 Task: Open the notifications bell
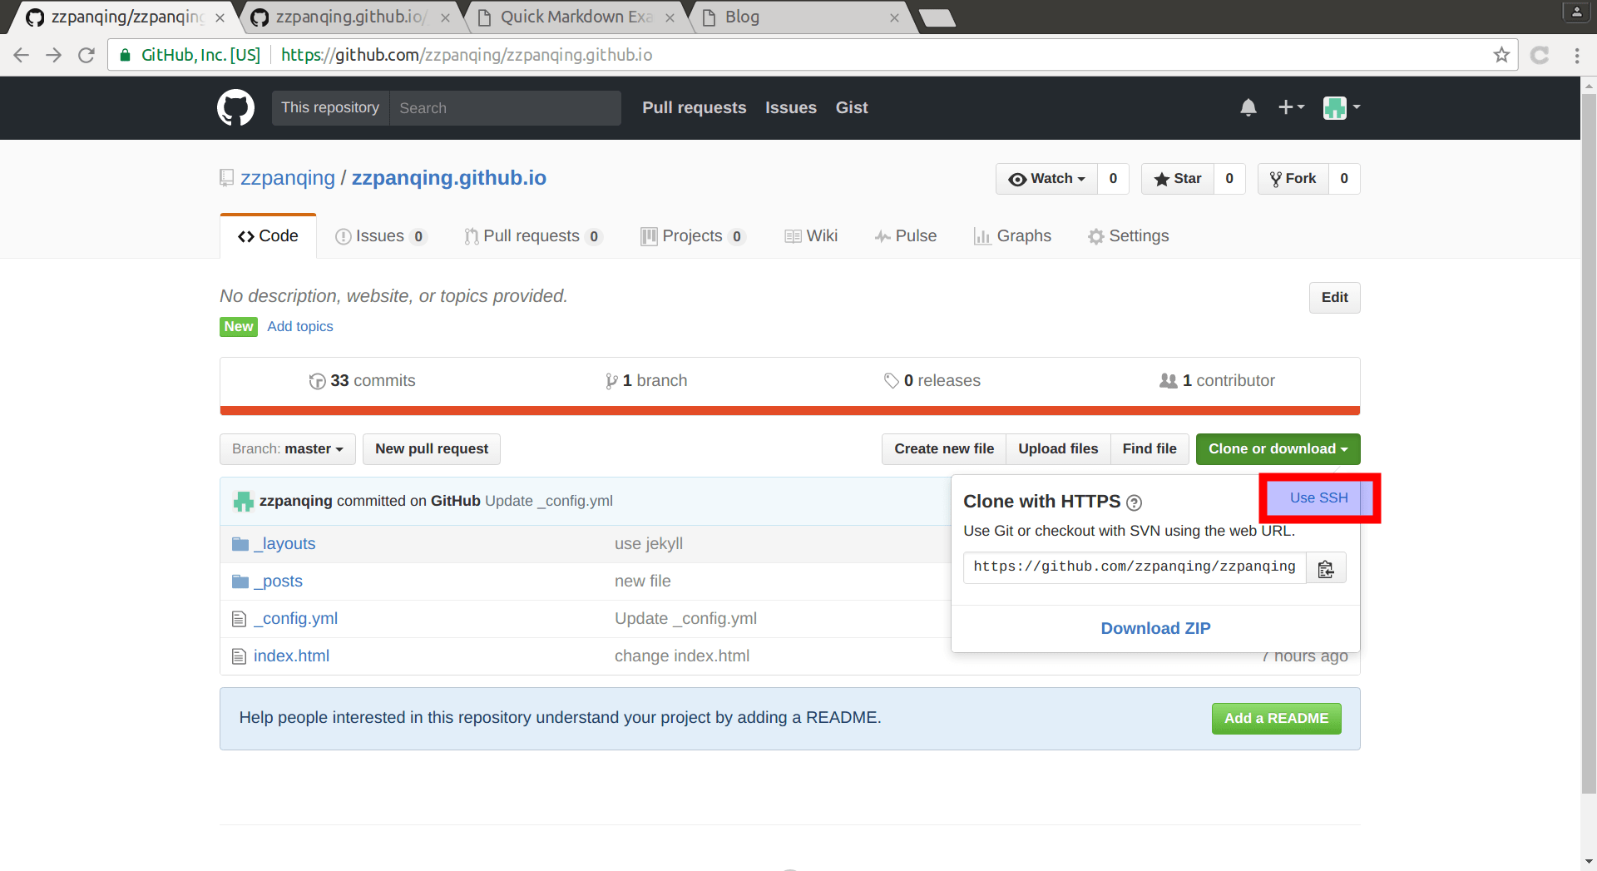point(1248,107)
